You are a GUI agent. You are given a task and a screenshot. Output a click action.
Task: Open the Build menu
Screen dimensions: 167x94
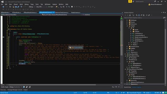[21, 4]
